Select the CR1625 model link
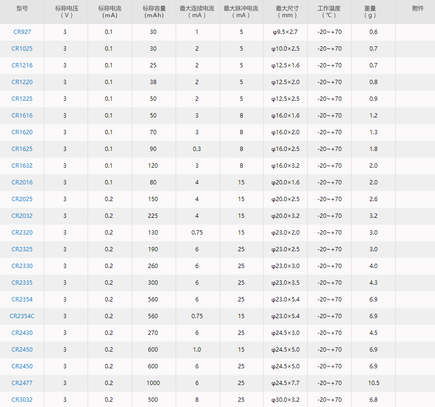The image size is (435, 407). point(22,149)
